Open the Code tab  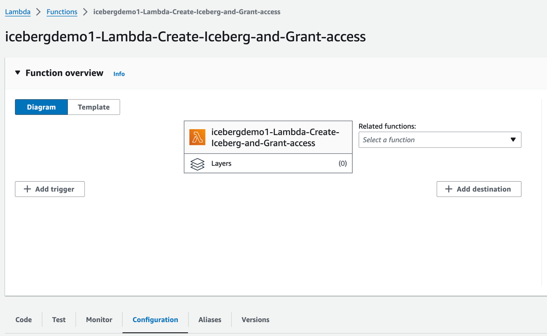coord(24,320)
